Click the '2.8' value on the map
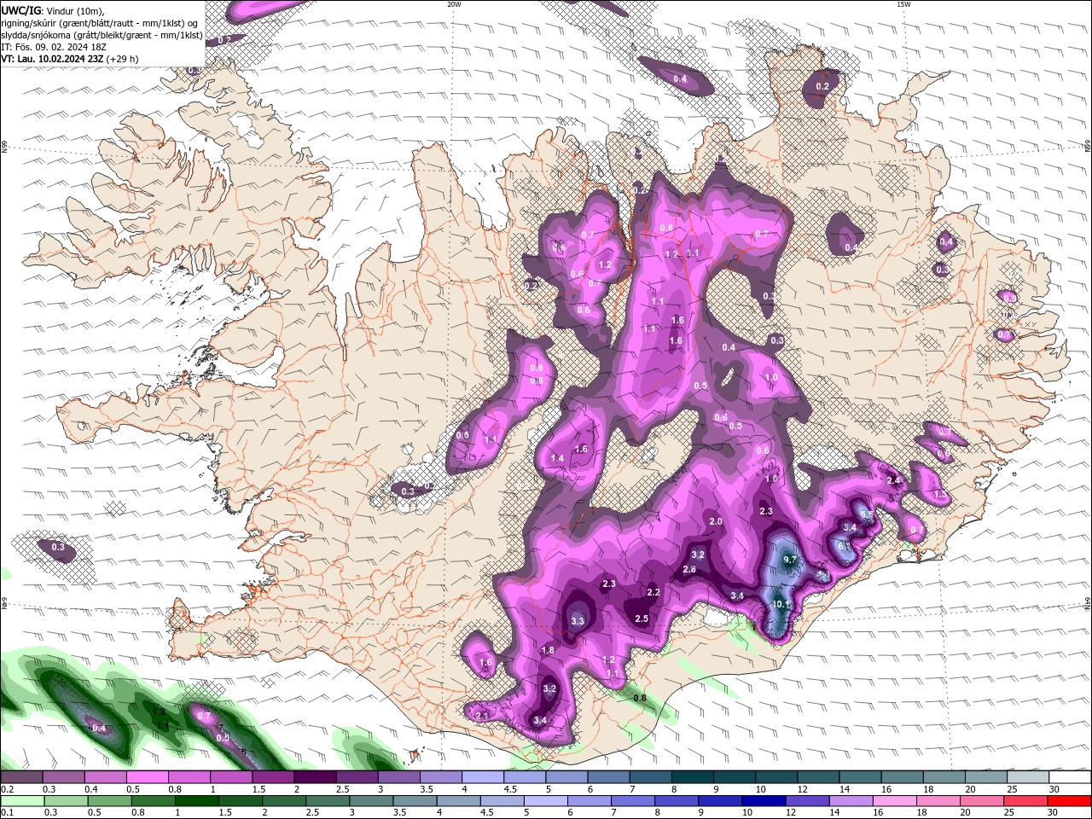 (689, 569)
